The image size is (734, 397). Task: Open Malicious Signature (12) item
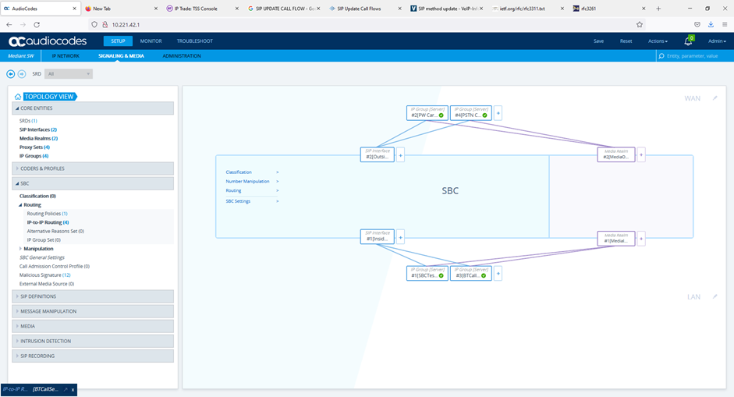pyautogui.click(x=45, y=275)
